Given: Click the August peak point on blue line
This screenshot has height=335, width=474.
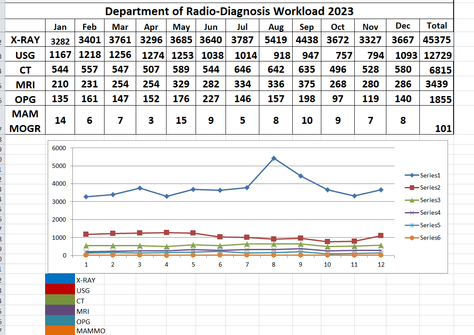Looking at the screenshot, I should (274, 158).
